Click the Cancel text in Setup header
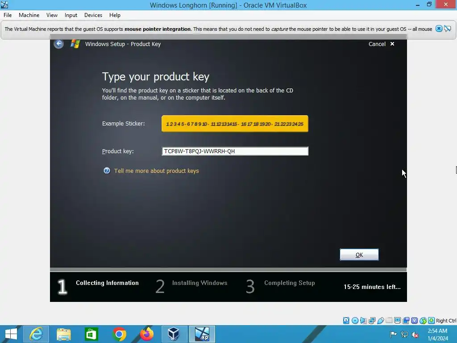The height and width of the screenshot is (343, 457). (x=377, y=44)
